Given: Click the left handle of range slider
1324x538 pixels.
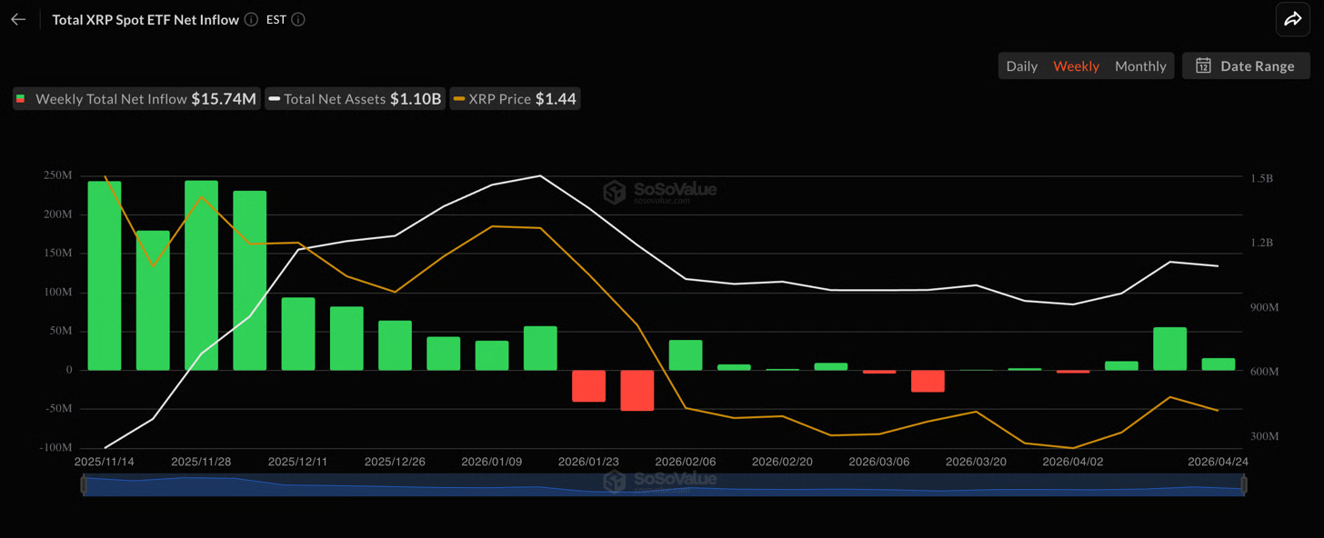Looking at the screenshot, I should click(x=84, y=485).
